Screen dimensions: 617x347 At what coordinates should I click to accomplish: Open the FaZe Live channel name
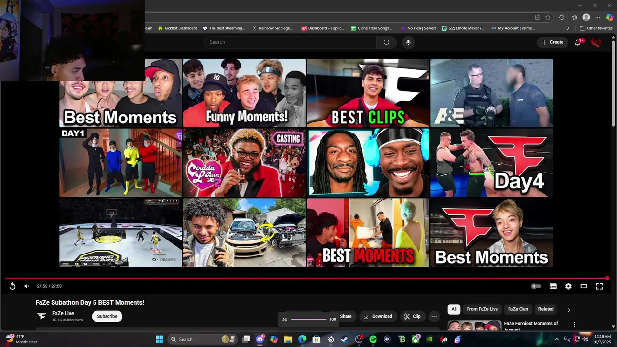(x=63, y=313)
